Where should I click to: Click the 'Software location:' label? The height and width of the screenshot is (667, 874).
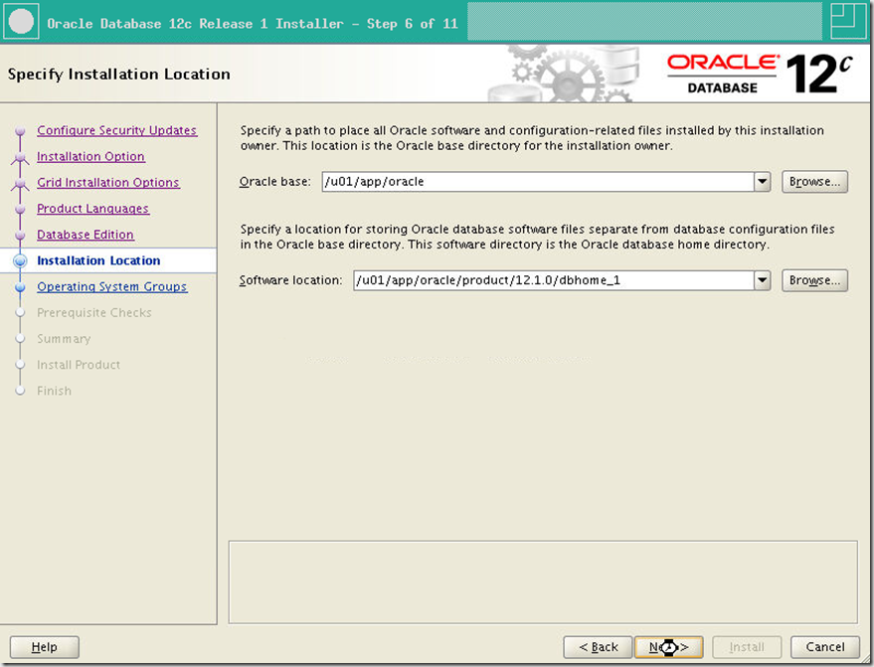[x=290, y=280]
